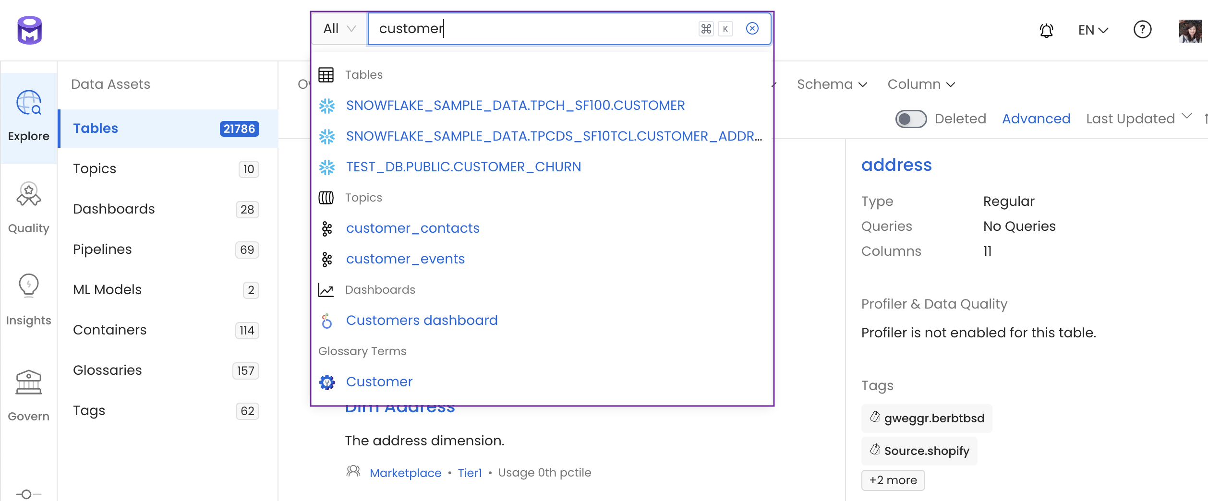The height and width of the screenshot is (501, 1208).
Task: Open the EN language dropdown
Action: pyautogui.click(x=1093, y=30)
